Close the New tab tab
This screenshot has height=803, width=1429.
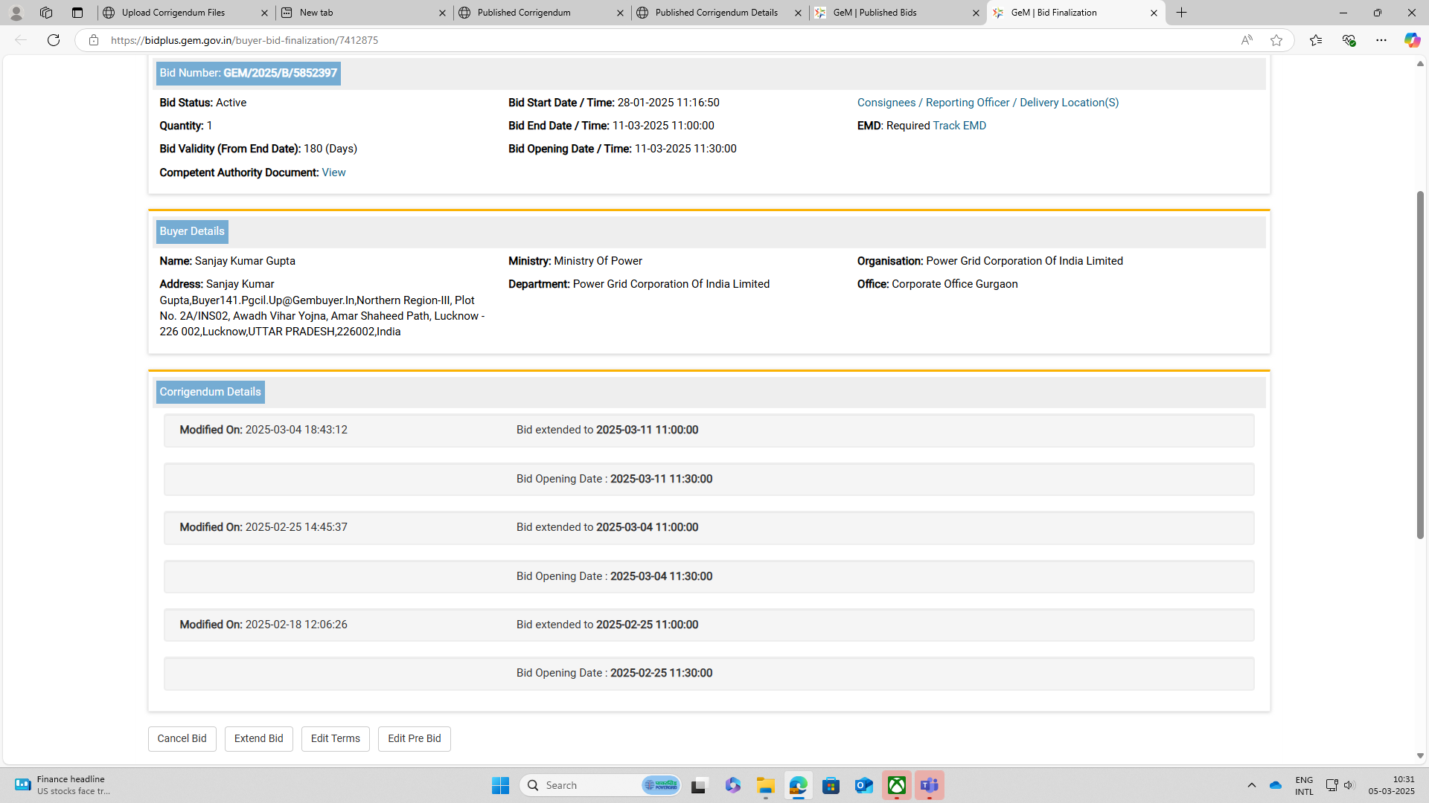(x=442, y=13)
